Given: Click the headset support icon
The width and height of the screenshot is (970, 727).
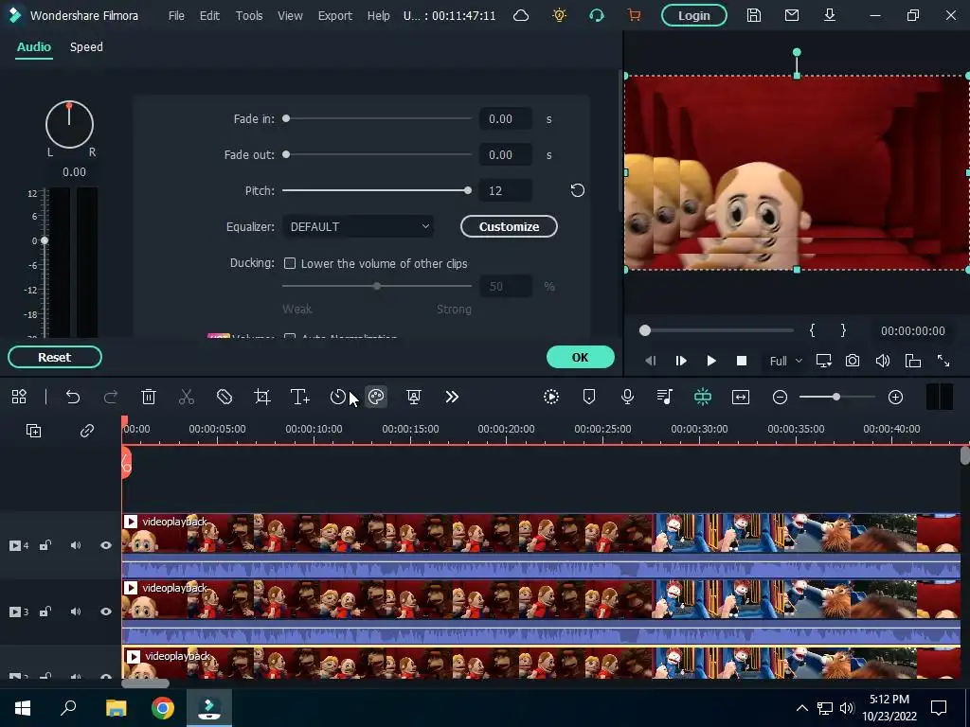Looking at the screenshot, I should coord(597,15).
